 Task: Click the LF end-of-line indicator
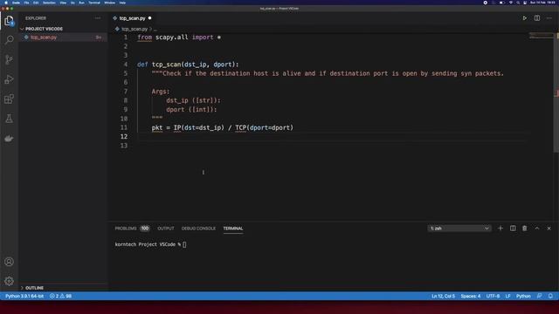(507, 297)
